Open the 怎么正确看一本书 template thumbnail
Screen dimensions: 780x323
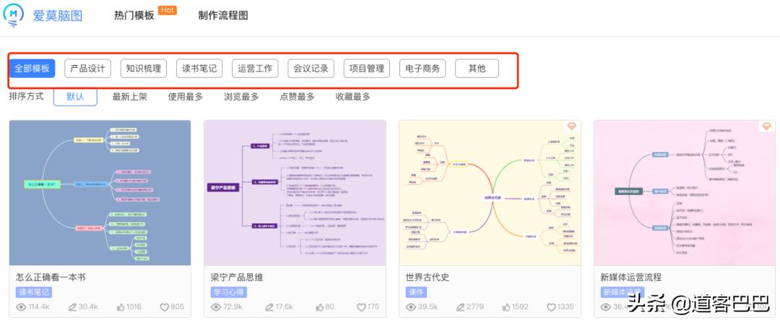tap(100, 193)
